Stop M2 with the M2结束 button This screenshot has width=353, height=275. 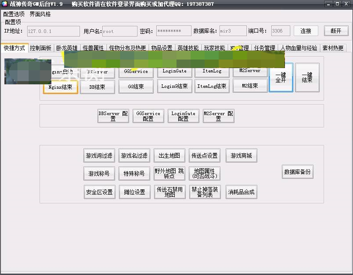click(x=250, y=86)
